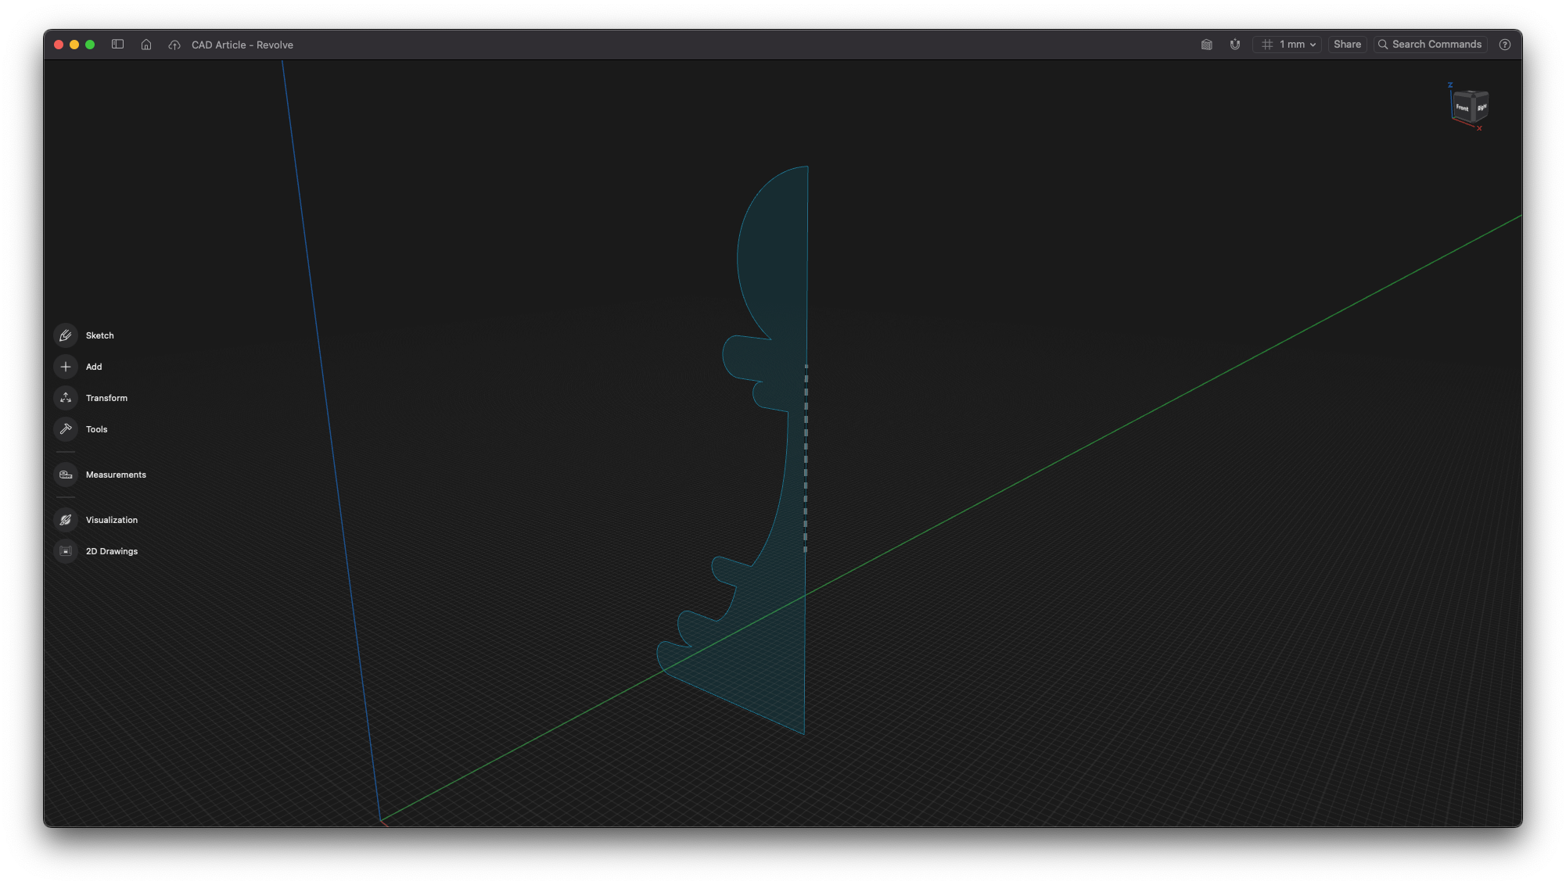Image resolution: width=1566 pixels, height=885 pixels.
Task: Select the Tools hammer icon
Action: coord(66,429)
